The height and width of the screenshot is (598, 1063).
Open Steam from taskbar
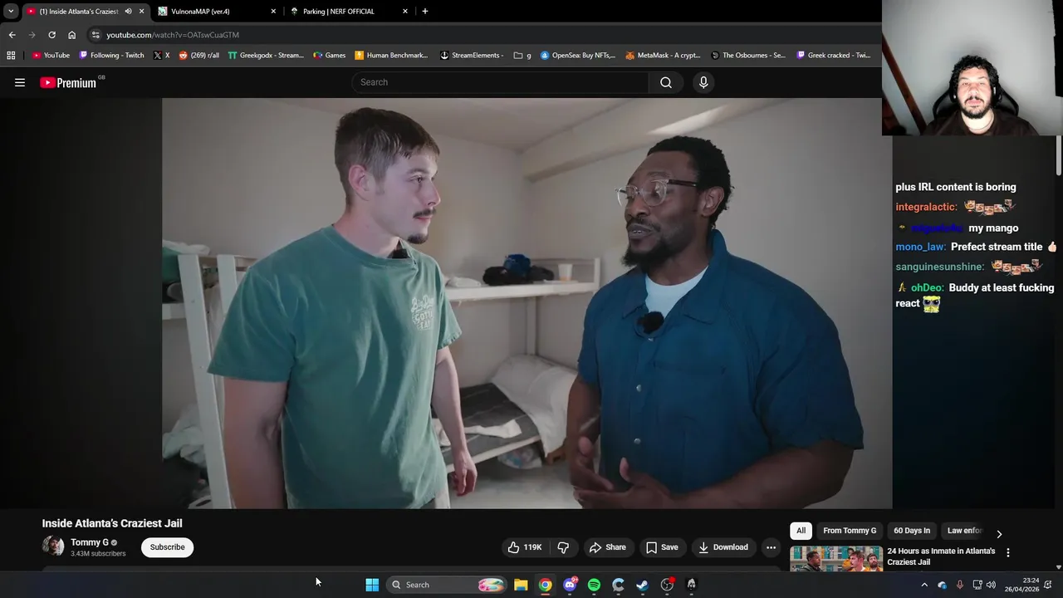[x=642, y=585]
